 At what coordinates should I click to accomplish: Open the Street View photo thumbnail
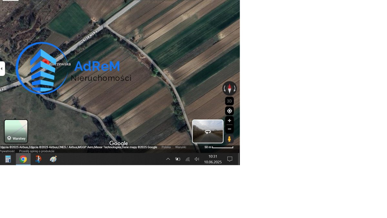(208, 131)
